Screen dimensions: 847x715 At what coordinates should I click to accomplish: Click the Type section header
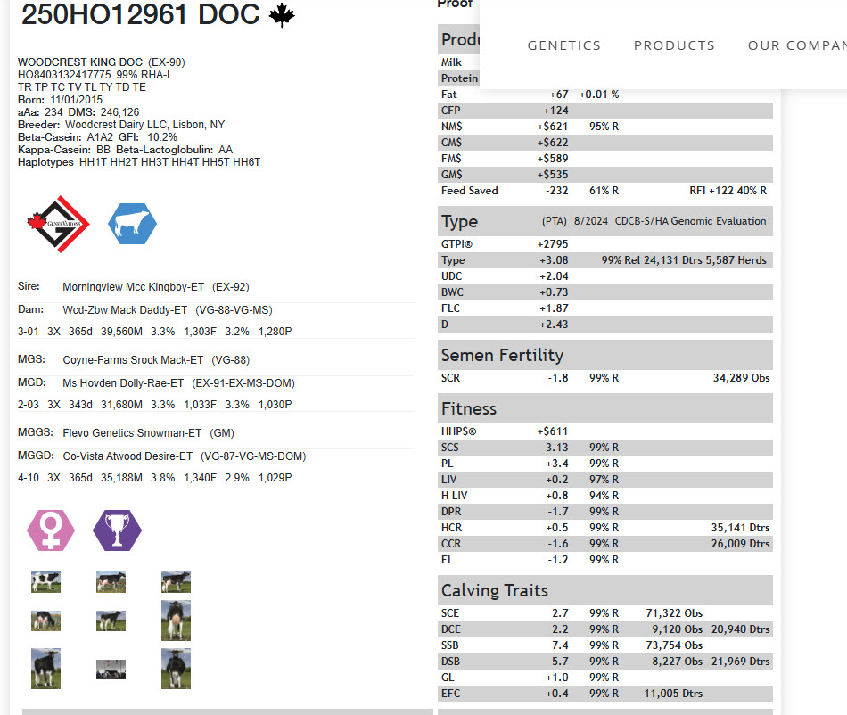(605, 221)
